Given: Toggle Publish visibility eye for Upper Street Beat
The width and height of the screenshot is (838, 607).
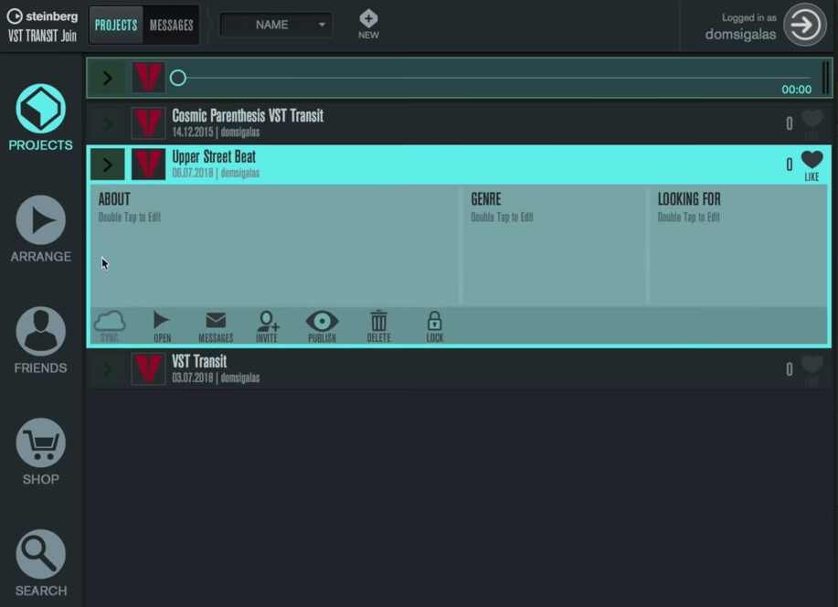Looking at the screenshot, I should coord(322,326).
